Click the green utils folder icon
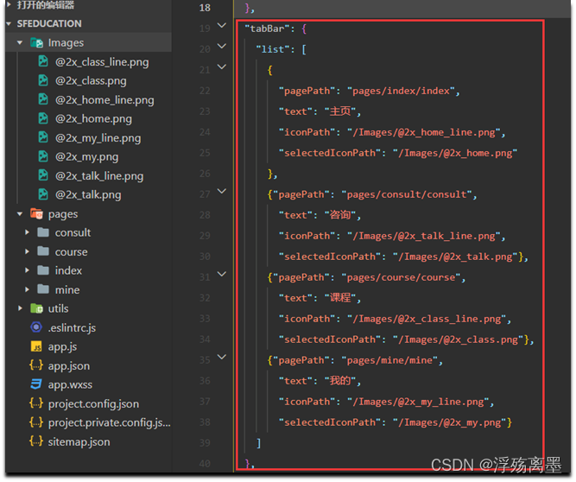Image resolution: width=576 pixels, height=482 pixels. pos(37,308)
